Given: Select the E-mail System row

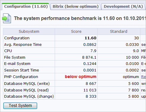Looking at the screenshot, I should (74, 64).
